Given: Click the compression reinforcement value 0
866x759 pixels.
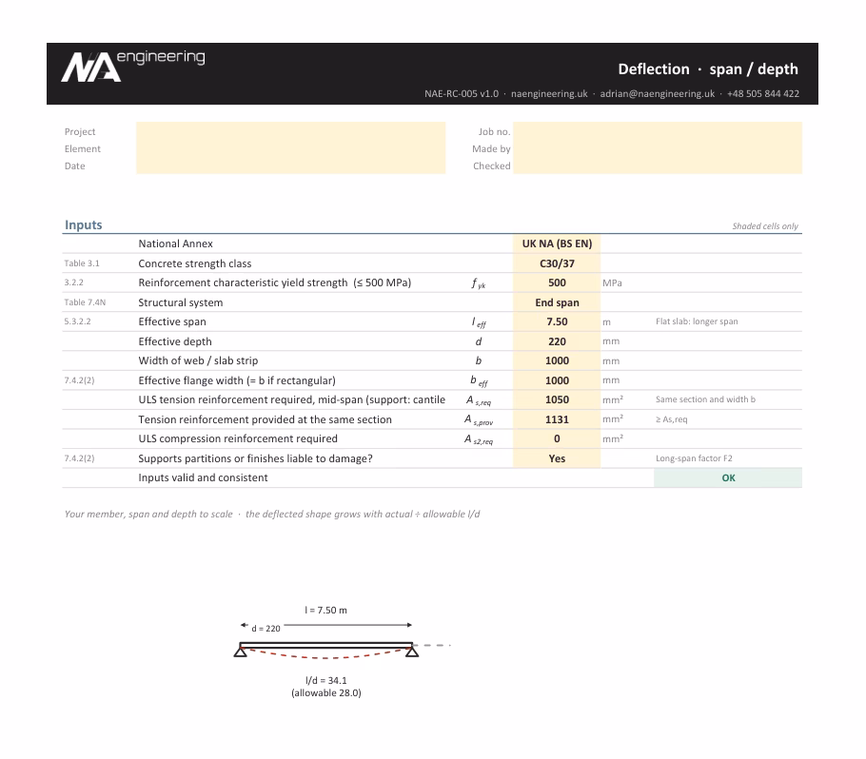Looking at the screenshot, I should click(557, 438).
